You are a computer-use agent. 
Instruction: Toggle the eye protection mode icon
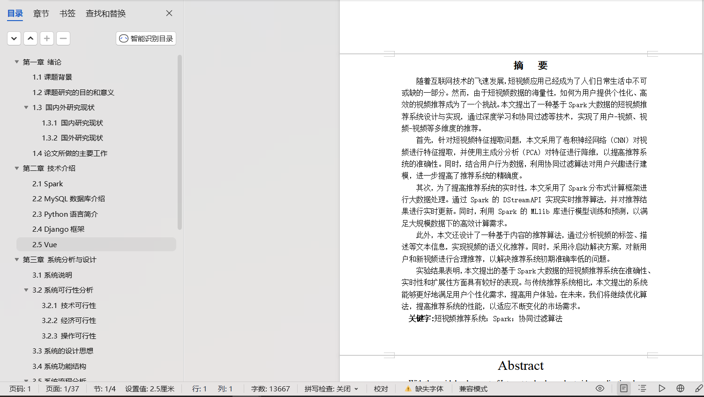click(600, 388)
